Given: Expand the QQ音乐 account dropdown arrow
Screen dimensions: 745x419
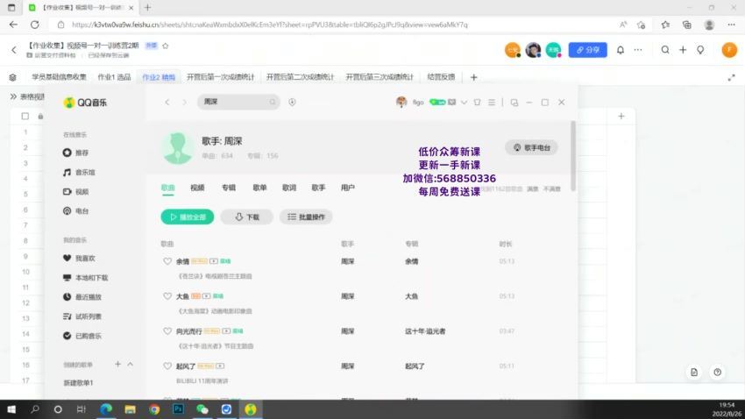Looking at the screenshot, I should tap(464, 103).
